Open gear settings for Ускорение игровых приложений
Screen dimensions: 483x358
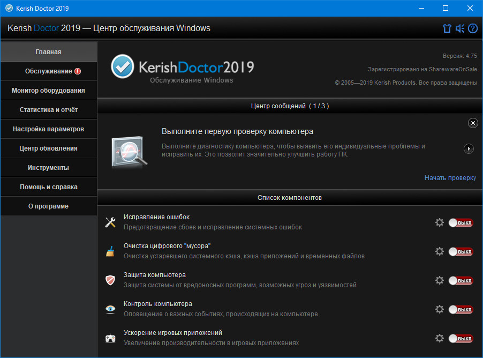(x=440, y=338)
